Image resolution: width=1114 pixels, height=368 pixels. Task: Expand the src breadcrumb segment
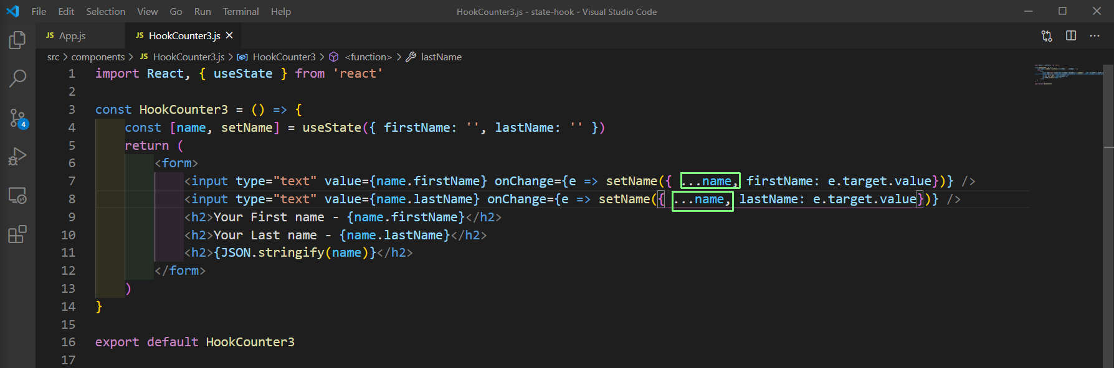(54, 57)
